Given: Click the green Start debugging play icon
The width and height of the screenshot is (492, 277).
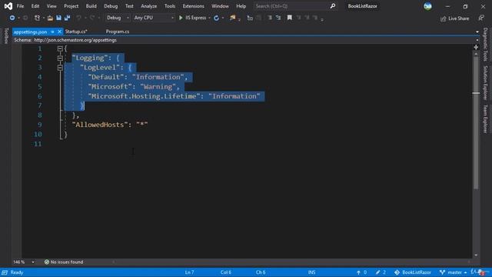Looking at the screenshot, I should pyautogui.click(x=181, y=18).
